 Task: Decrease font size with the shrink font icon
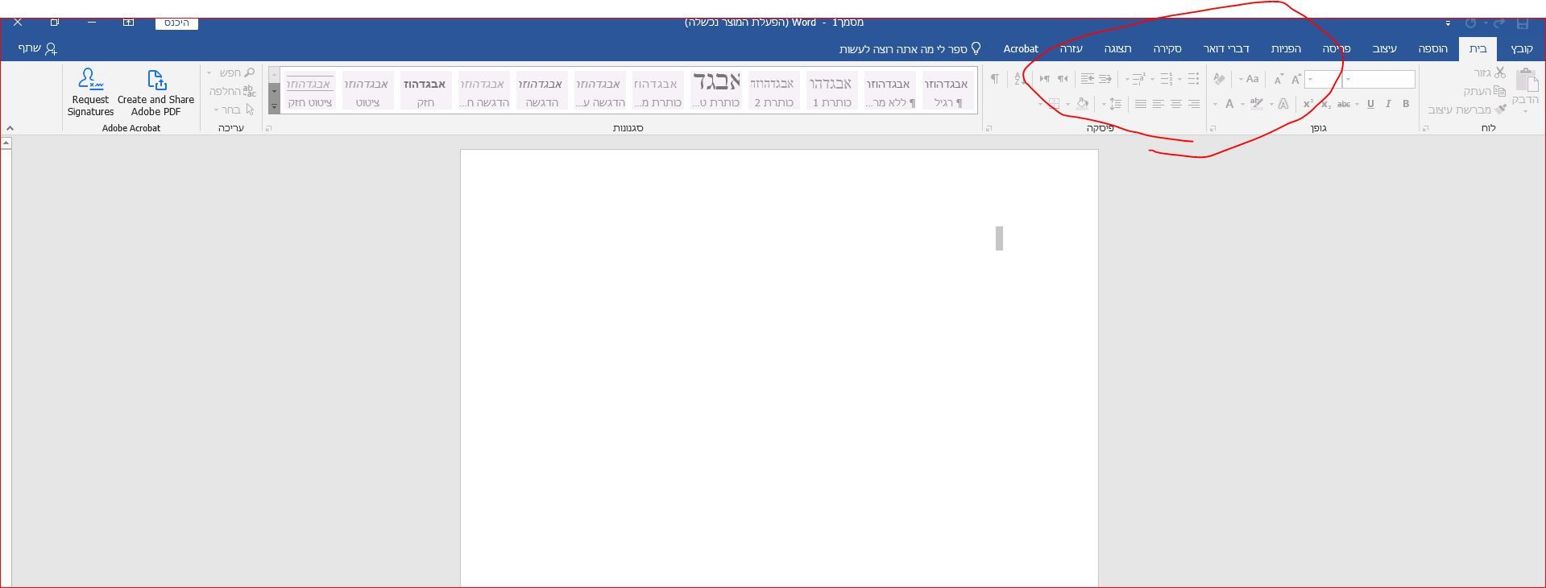click(1278, 79)
